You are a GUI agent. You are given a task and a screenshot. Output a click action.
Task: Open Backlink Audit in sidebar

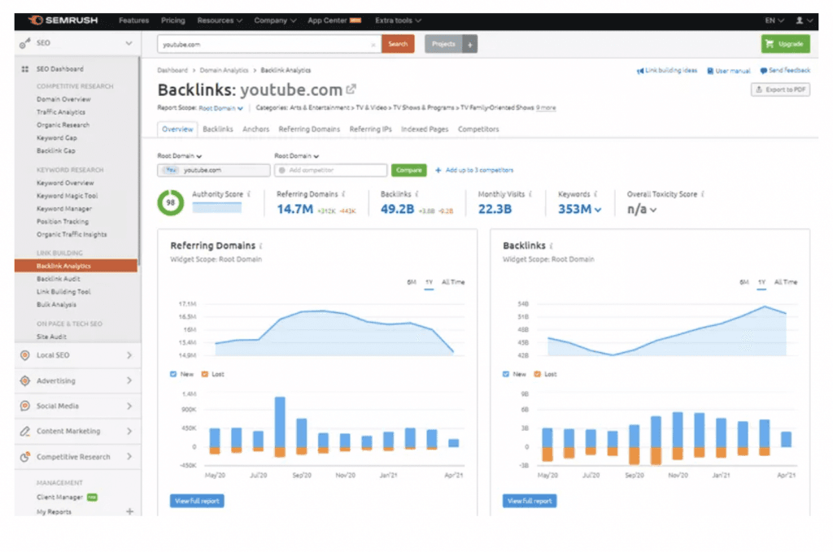click(59, 279)
